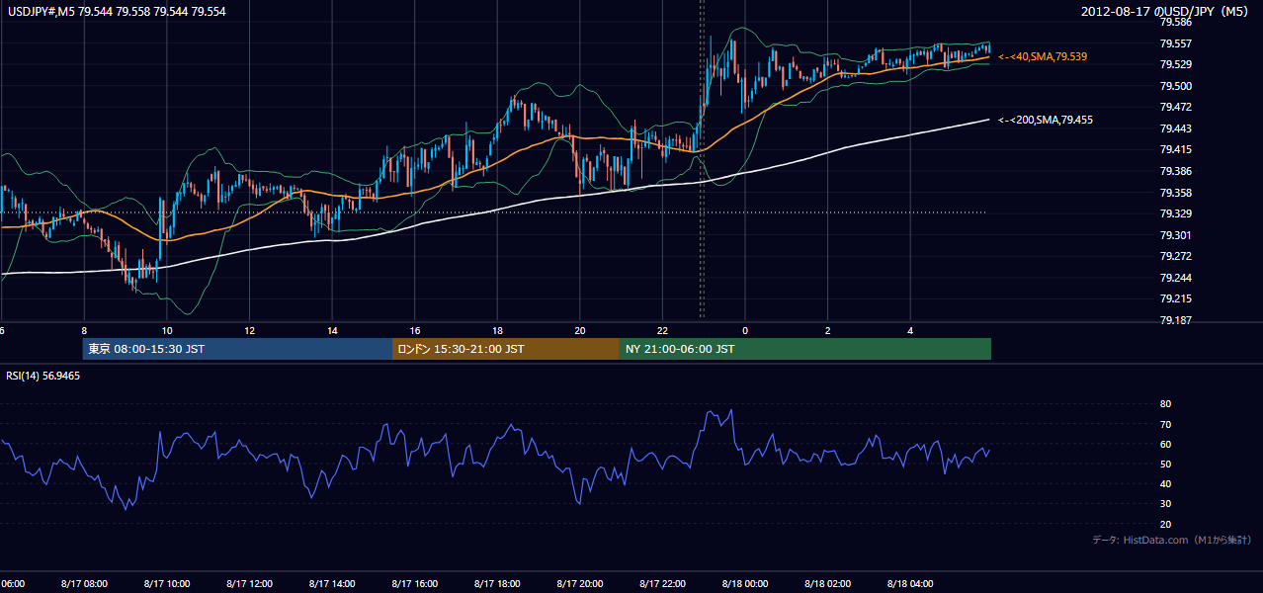The width and height of the screenshot is (1263, 593).
Task: Click the 8/17 22:00 bottom timestamp
Action: [661, 584]
